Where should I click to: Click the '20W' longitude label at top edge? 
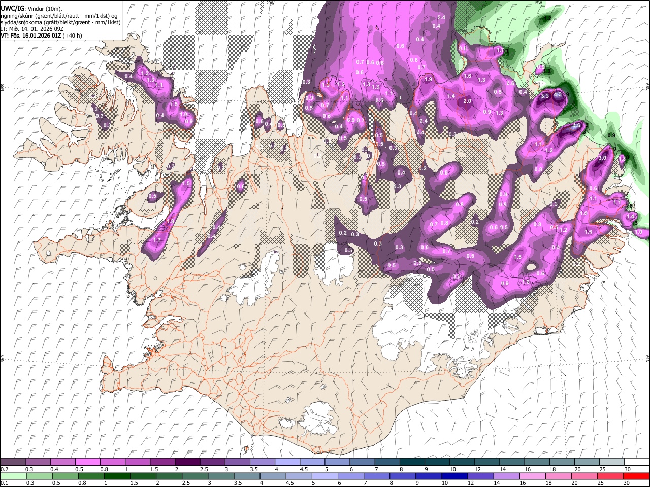tap(270, 3)
